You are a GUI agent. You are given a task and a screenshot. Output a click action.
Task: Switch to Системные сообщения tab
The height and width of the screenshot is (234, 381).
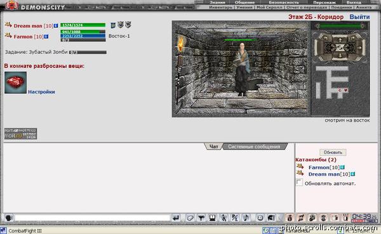click(254, 146)
